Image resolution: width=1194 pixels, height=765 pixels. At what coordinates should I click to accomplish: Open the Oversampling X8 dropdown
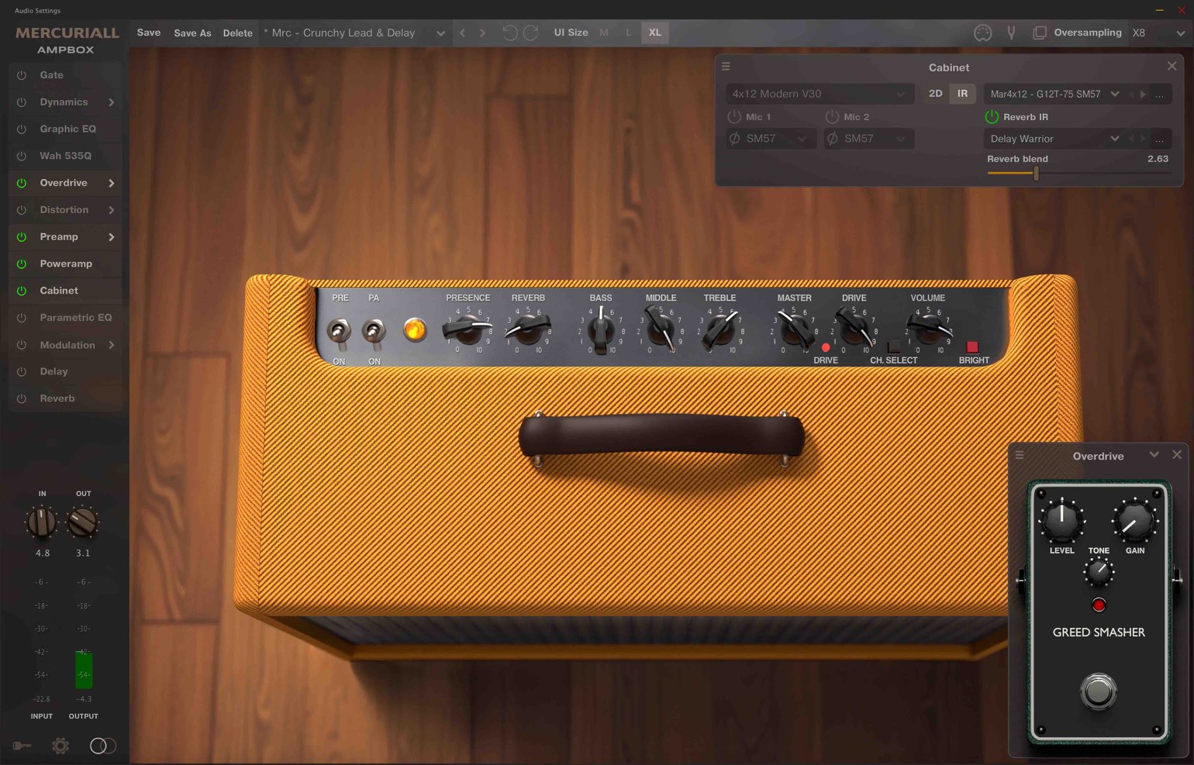click(1180, 33)
